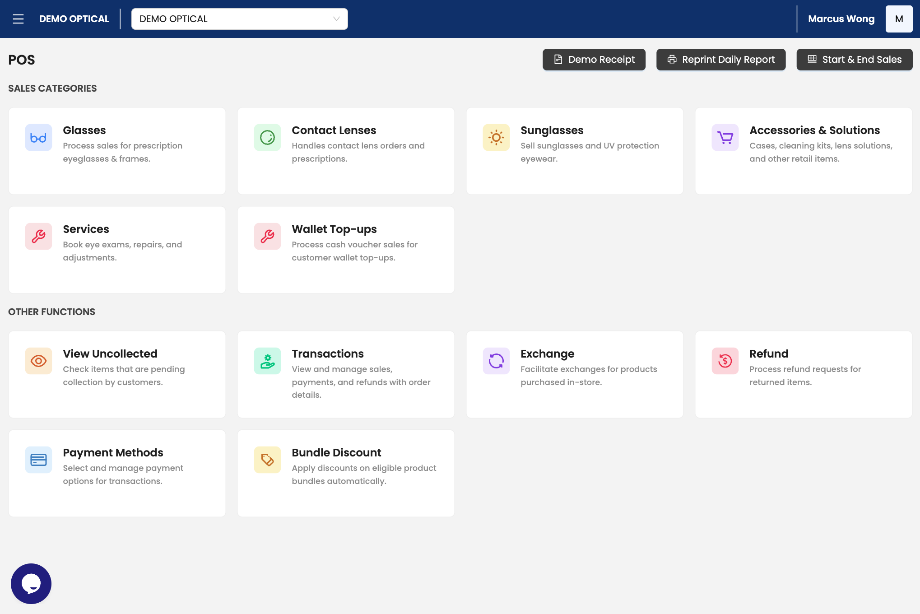This screenshot has width=920, height=614.
Task: Open the Transactions card
Action: [346, 374]
